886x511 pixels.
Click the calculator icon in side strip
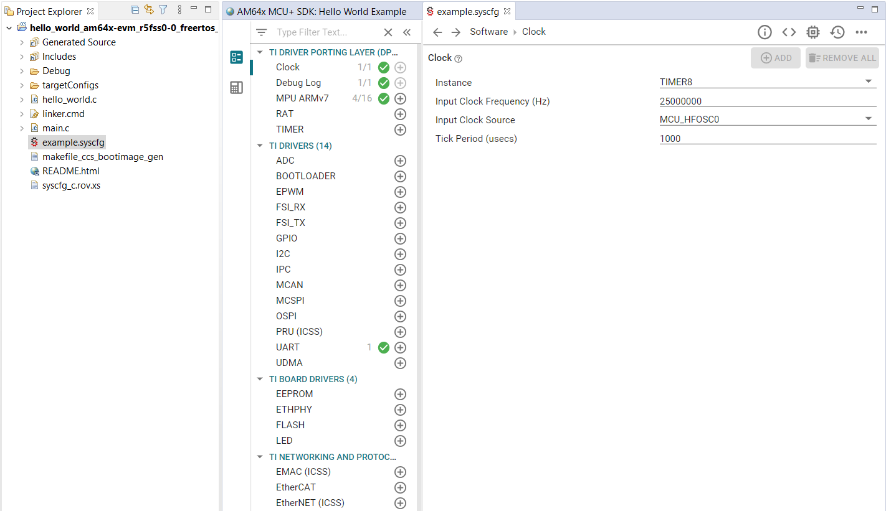coord(236,88)
